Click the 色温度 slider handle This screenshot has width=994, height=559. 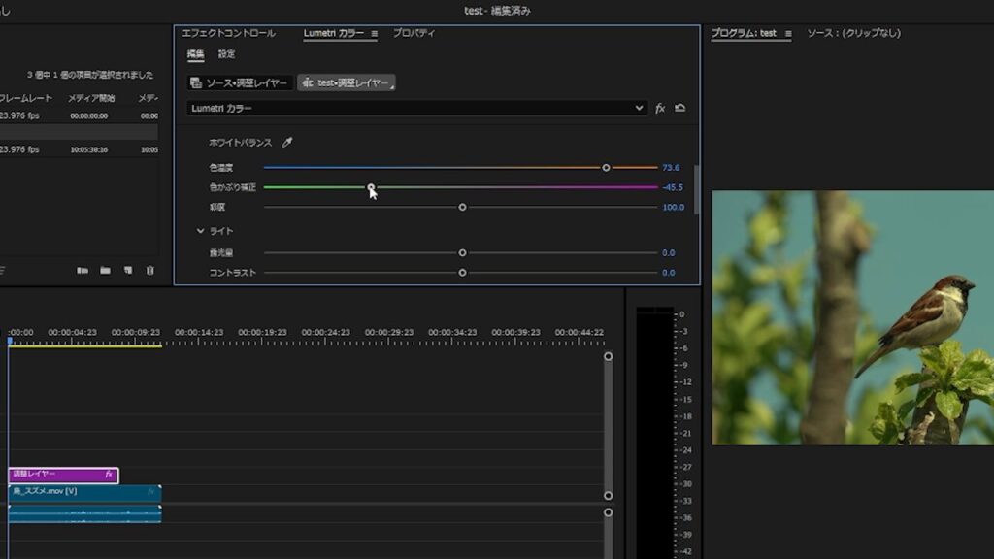pos(606,168)
